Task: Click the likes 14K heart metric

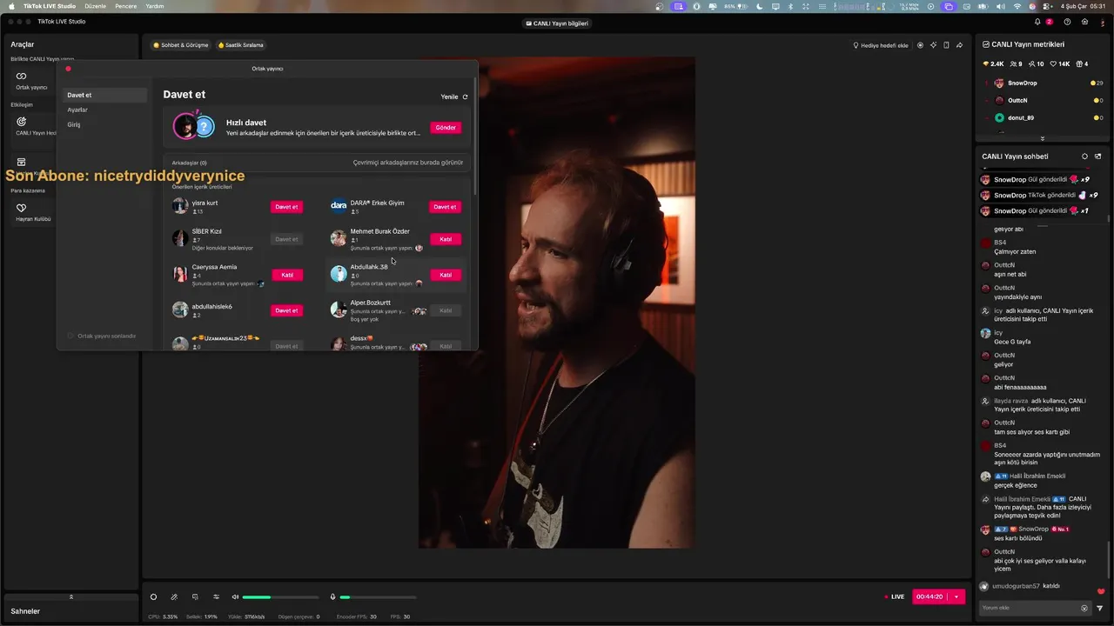Action: coord(1059,63)
